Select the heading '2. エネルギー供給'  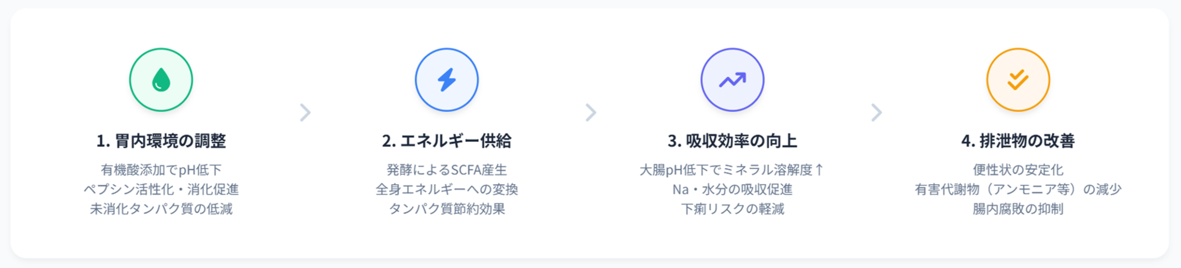[x=447, y=141]
